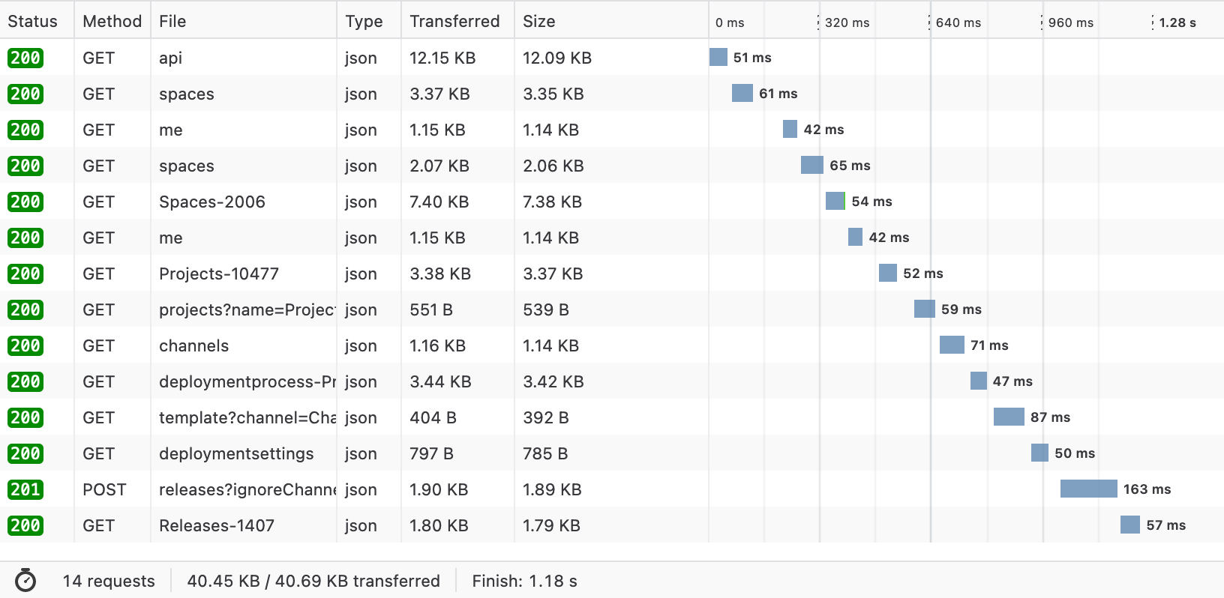Image resolution: width=1224 pixels, height=598 pixels.
Task: Open the Projects-10477 request details
Action: point(218,274)
